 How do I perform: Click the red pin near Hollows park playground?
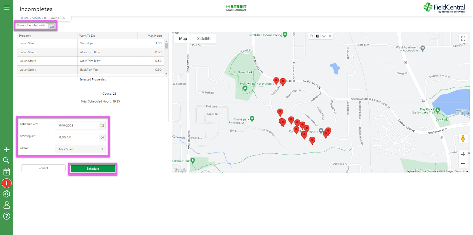(276, 81)
